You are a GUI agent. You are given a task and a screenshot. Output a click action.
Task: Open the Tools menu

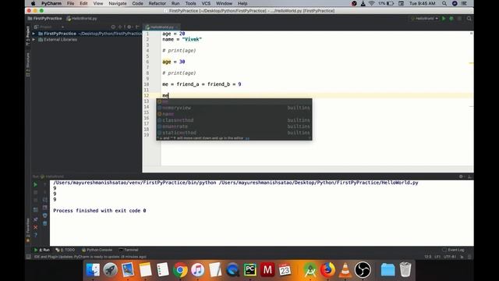tap(190, 3)
